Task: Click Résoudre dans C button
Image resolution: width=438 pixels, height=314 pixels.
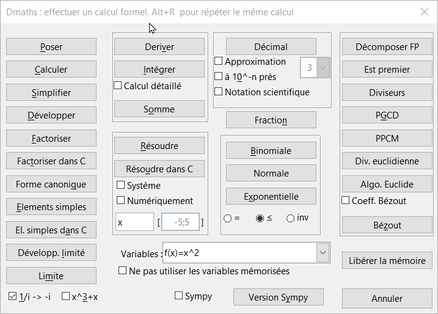Action: (159, 169)
